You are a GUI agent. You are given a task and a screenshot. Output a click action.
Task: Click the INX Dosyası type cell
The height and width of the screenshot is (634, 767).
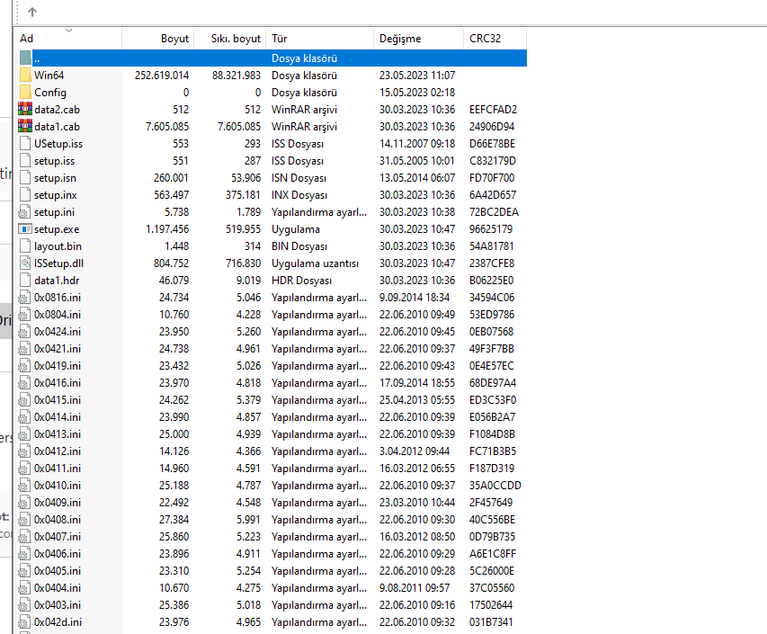point(299,195)
